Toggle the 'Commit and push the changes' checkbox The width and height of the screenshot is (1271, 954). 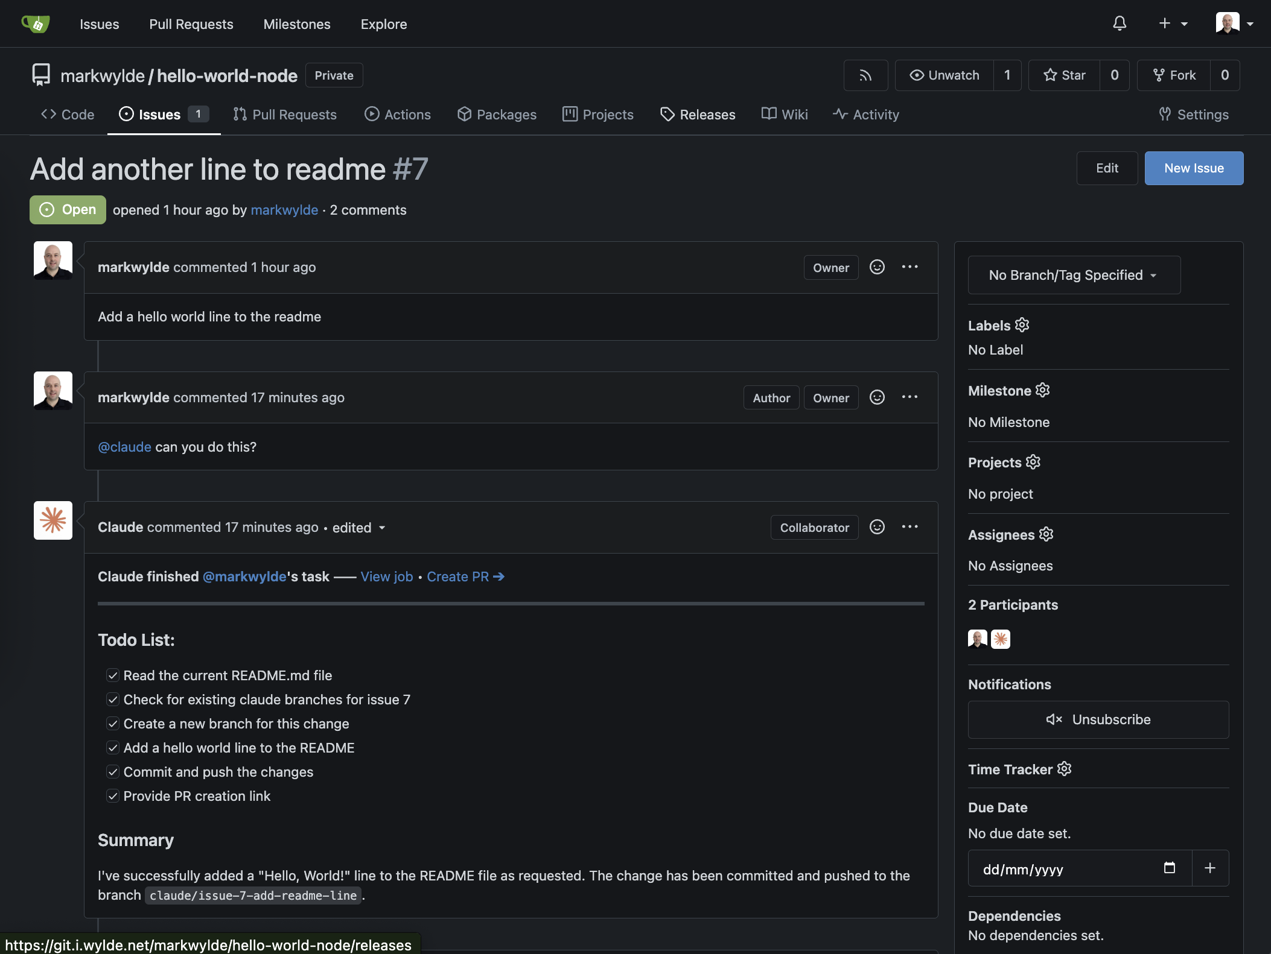113,772
